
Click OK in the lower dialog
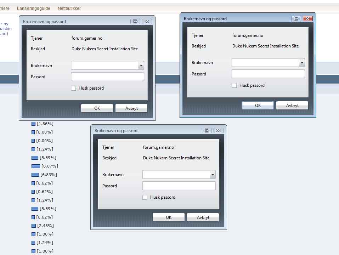168,217
